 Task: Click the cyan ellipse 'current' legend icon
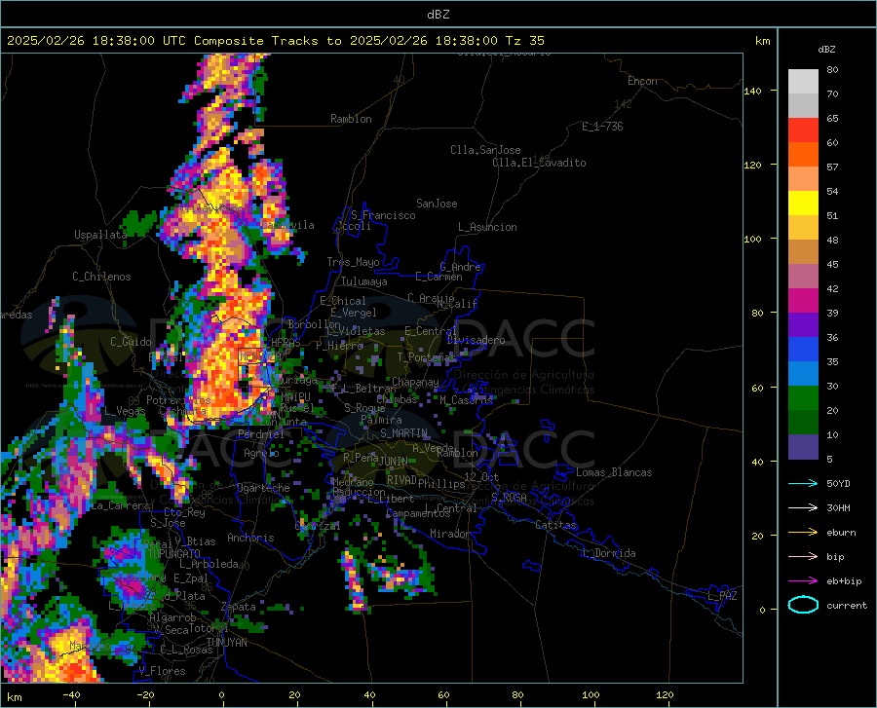(x=803, y=605)
